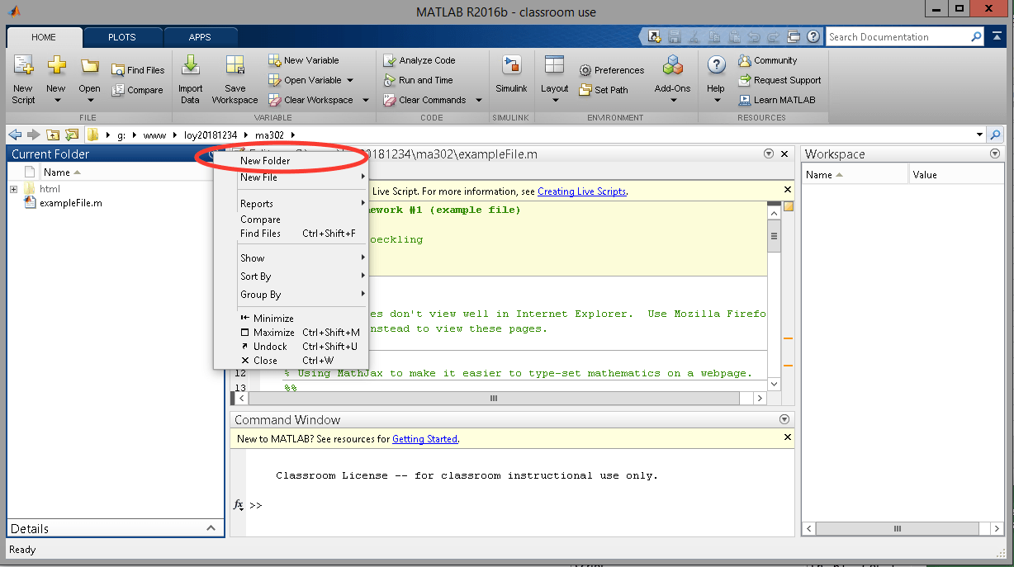Open Sort By submenu
This screenshot has height=567, width=1014.
pos(291,276)
